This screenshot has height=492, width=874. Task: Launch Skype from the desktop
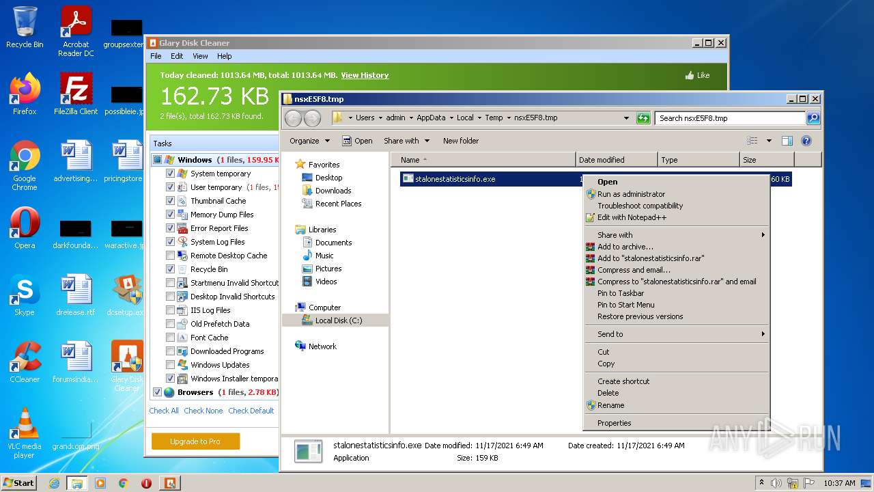coord(25,295)
